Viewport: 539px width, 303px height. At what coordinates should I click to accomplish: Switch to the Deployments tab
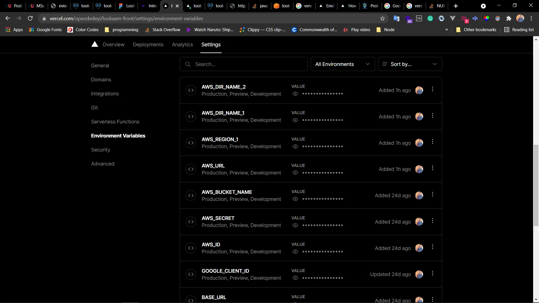coord(148,45)
